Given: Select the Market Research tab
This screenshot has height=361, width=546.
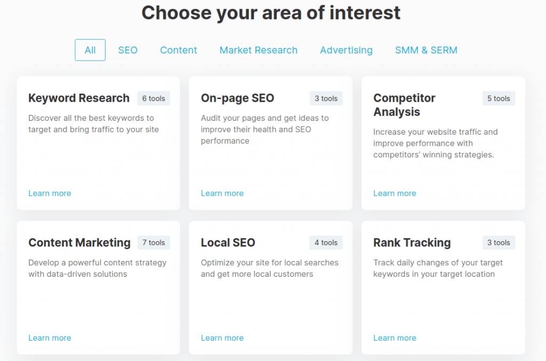Looking at the screenshot, I should (x=258, y=50).
